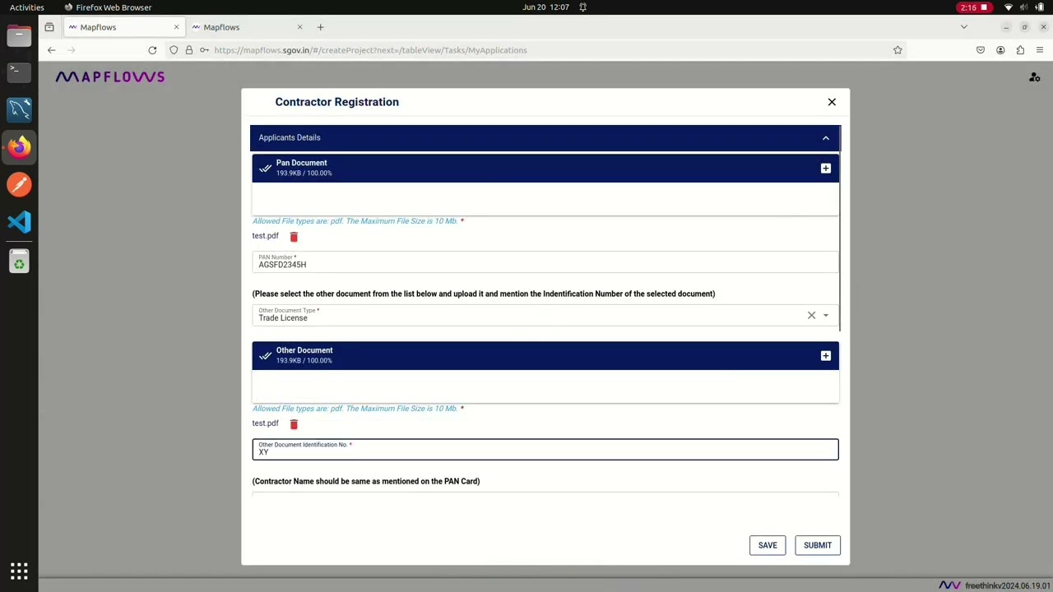Viewport: 1053px width, 592px height.
Task: Click the test.pdf name under Other Document
Action: tap(265, 423)
